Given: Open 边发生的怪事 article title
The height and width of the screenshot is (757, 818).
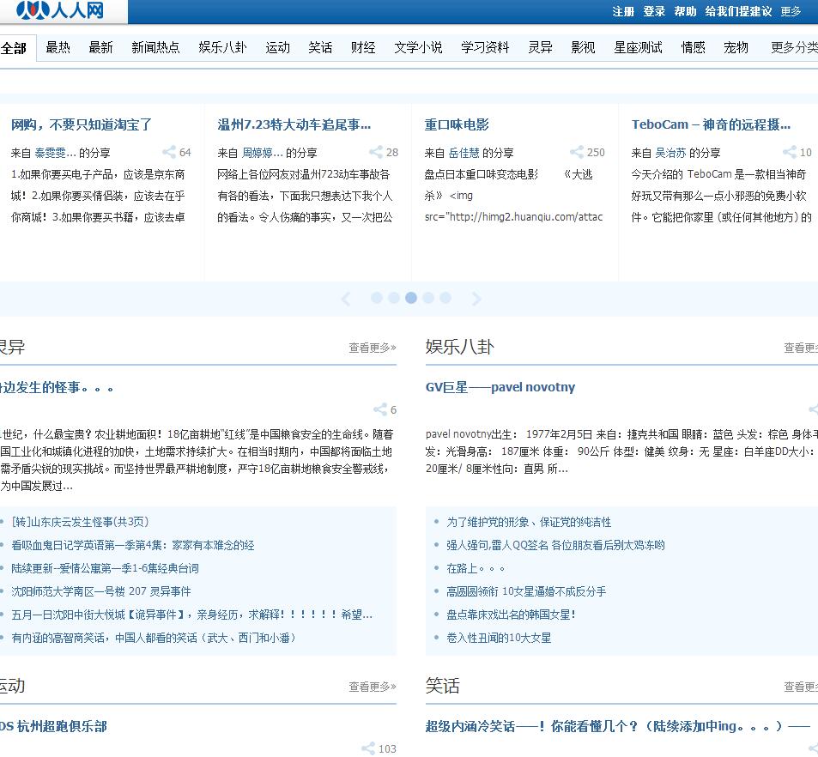Looking at the screenshot, I should (x=57, y=387).
